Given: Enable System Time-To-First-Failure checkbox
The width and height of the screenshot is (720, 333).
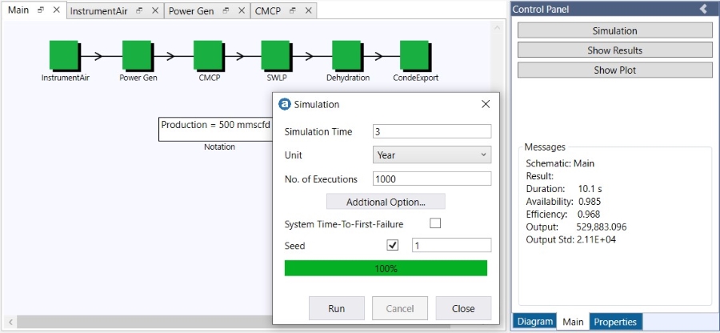Looking at the screenshot, I should click(436, 223).
